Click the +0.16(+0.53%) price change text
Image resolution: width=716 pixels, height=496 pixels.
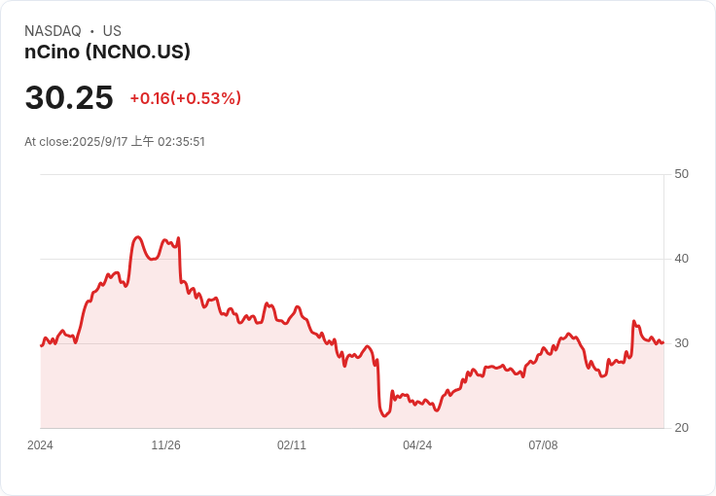pyautogui.click(x=186, y=98)
